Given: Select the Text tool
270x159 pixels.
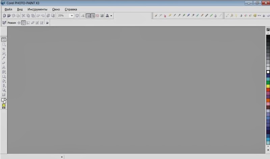Looking at the screenshot, I should point(4,67).
